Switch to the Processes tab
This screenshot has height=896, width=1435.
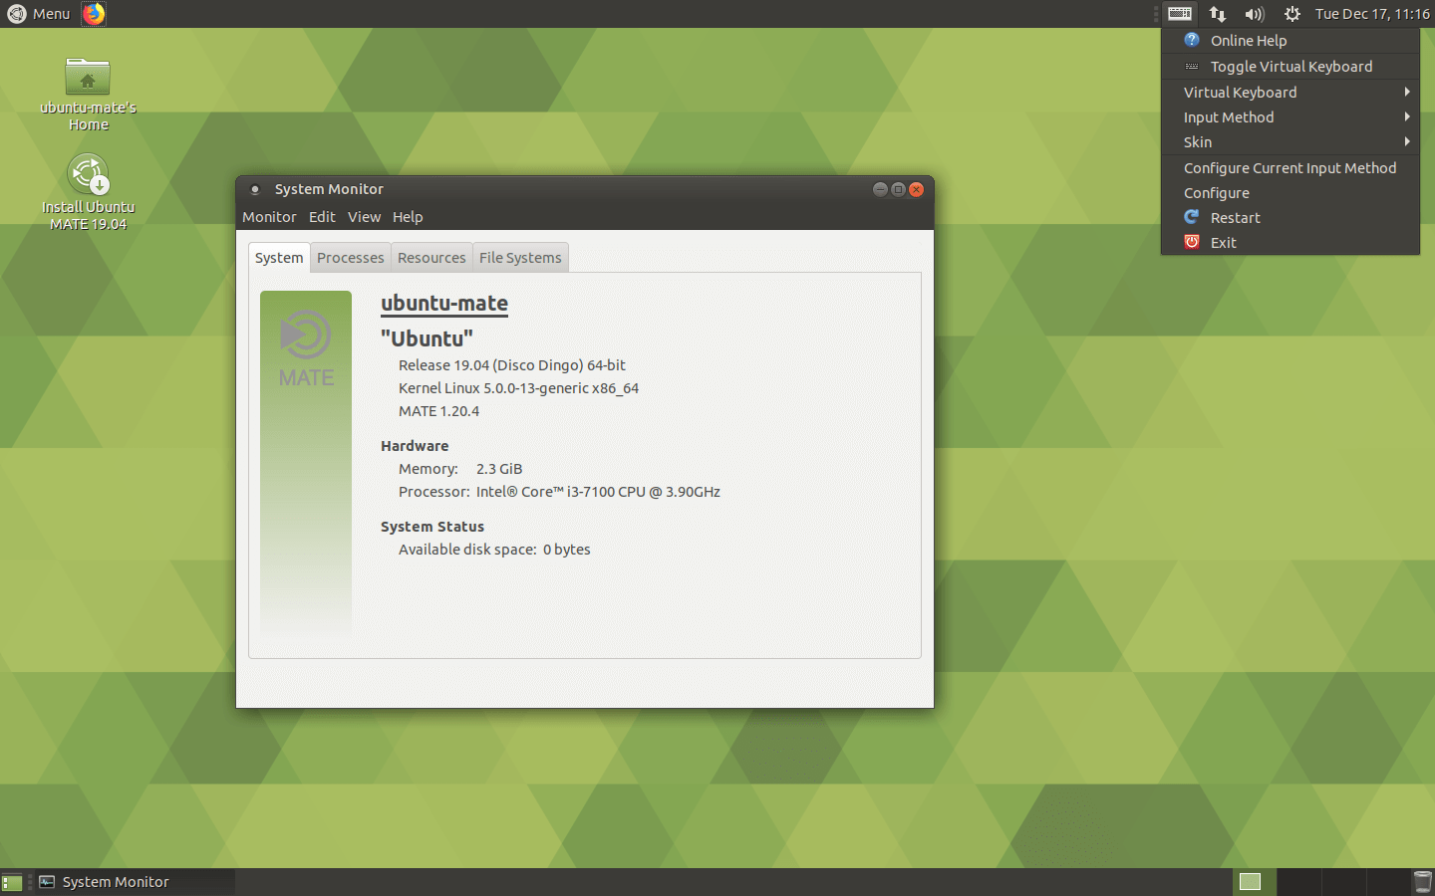coord(350,258)
